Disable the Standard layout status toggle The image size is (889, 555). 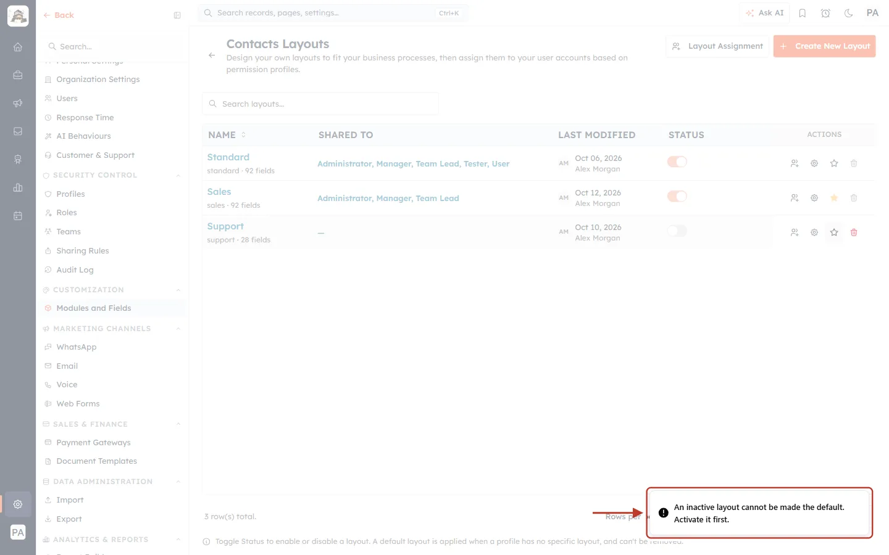click(677, 162)
